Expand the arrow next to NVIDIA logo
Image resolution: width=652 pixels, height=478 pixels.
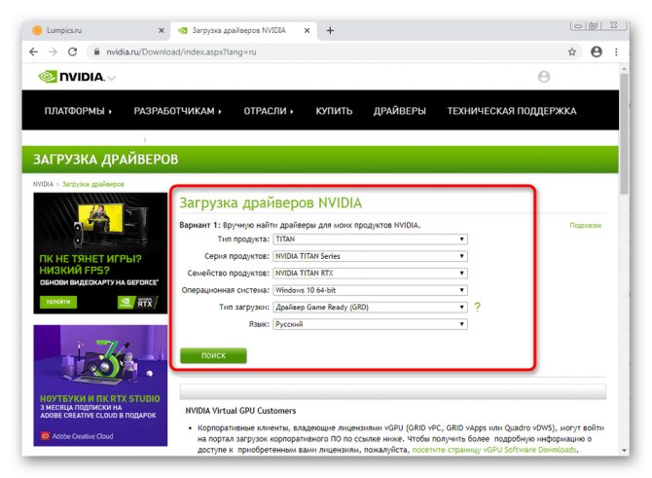pyautogui.click(x=112, y=78)
